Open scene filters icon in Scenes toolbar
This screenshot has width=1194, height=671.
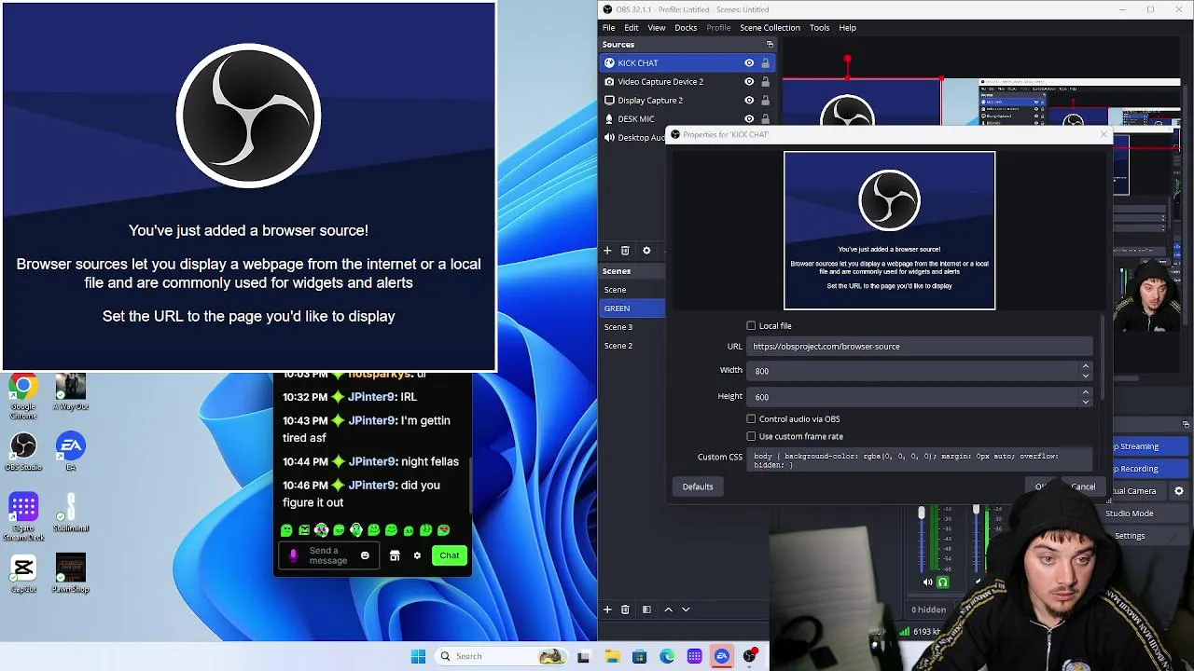(646, 609)
